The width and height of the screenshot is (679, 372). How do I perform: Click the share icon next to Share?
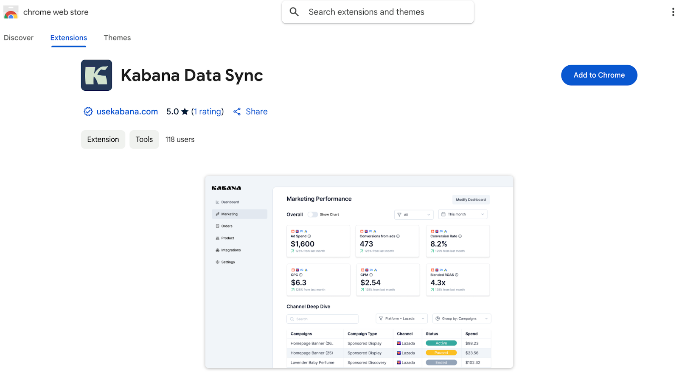point(237,112)
